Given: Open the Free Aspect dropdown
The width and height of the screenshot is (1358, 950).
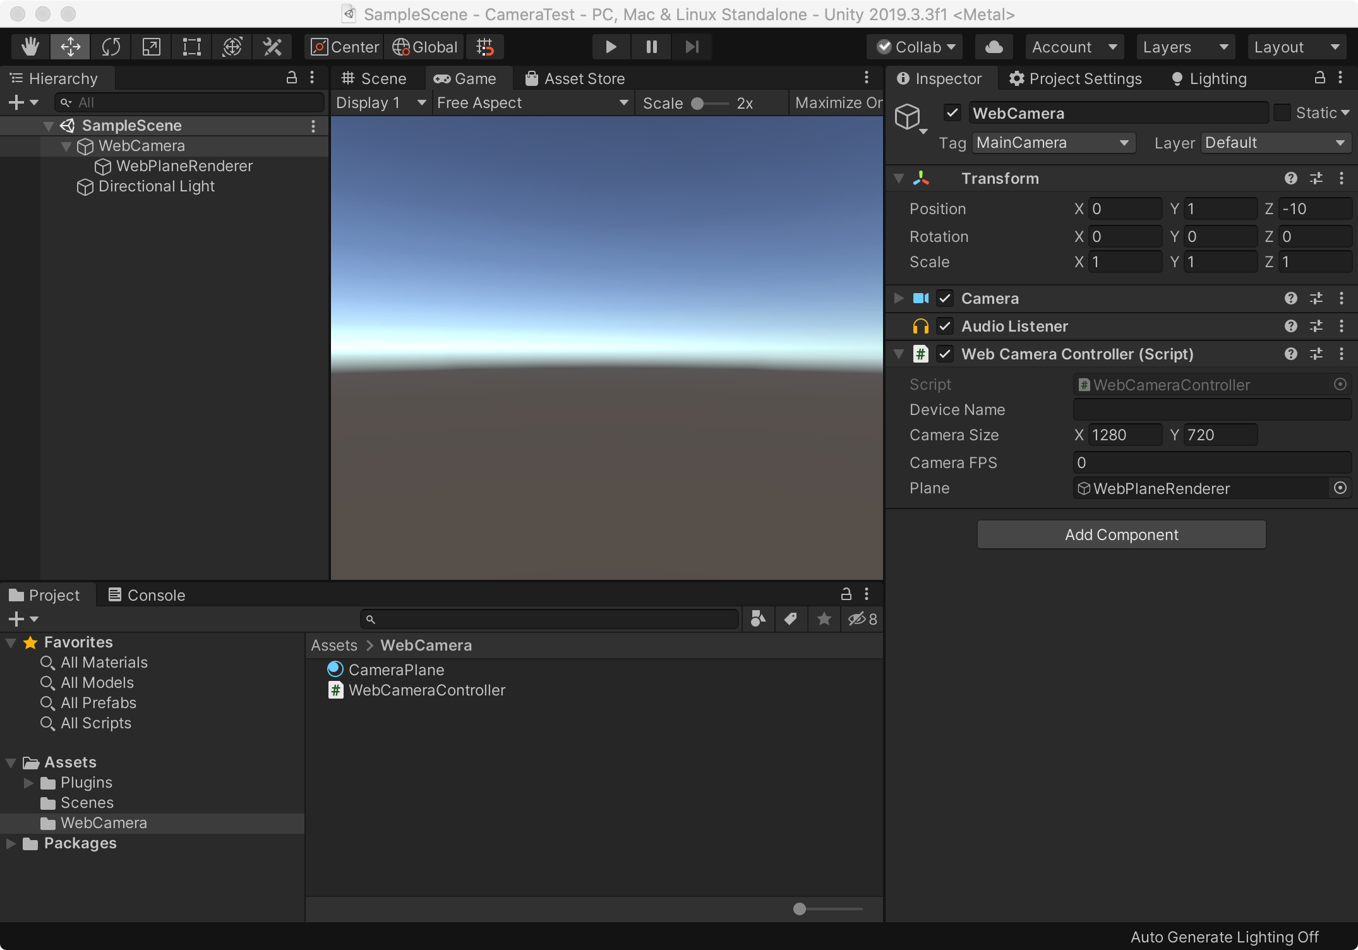Looking at the screenshot, I should click(532, 103).
